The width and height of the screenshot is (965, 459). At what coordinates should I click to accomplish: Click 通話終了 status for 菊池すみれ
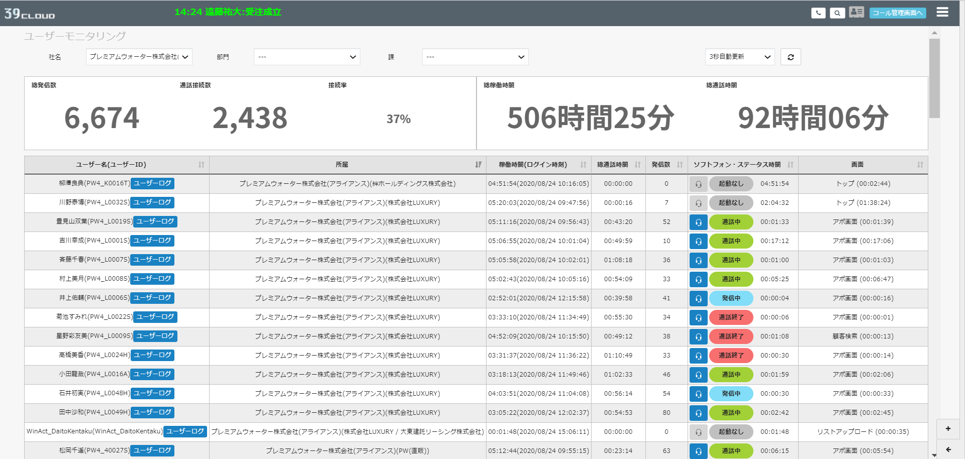click(731, 317)
